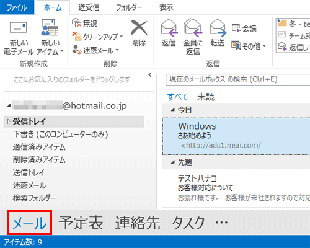Click the Delete (削除) X icon
The image size is (310, 248).
click(139, 27)
